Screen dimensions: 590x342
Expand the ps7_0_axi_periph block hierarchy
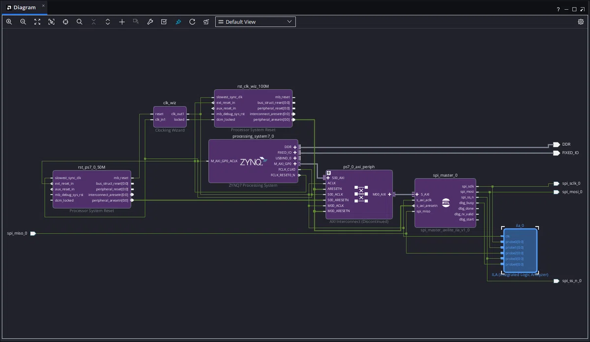click(x=328, y=172)
